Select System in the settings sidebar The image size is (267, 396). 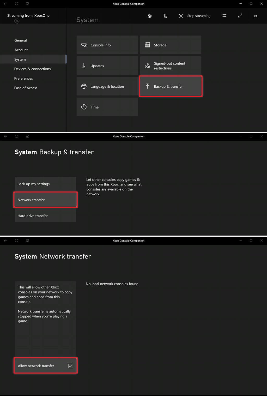[33, 59]
